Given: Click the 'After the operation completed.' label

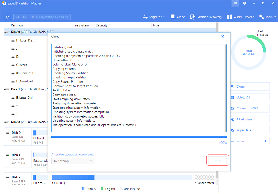Looking at the screenshot, I should click(73, 155).
